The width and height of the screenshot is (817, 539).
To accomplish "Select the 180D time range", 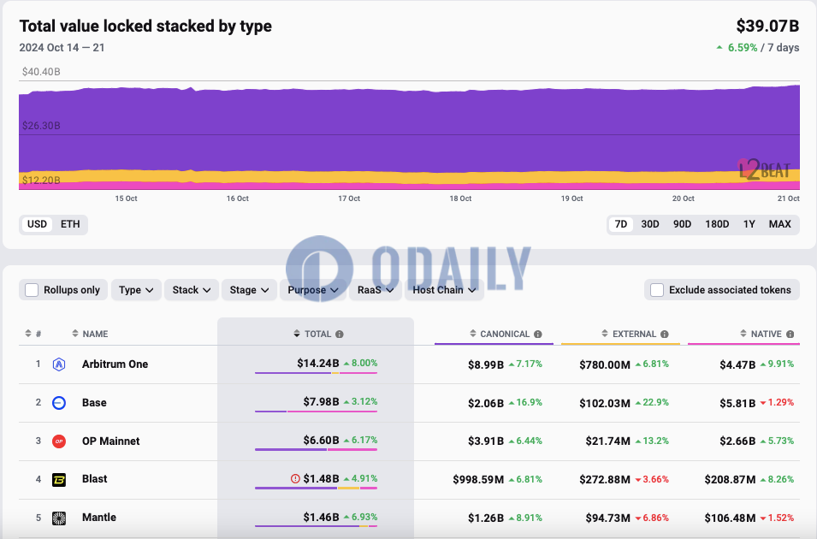I will click(x=717, y=224).
